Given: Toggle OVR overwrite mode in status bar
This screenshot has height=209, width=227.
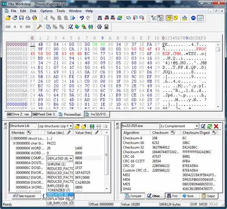Looking at the screenshot, I should [193, 204].
